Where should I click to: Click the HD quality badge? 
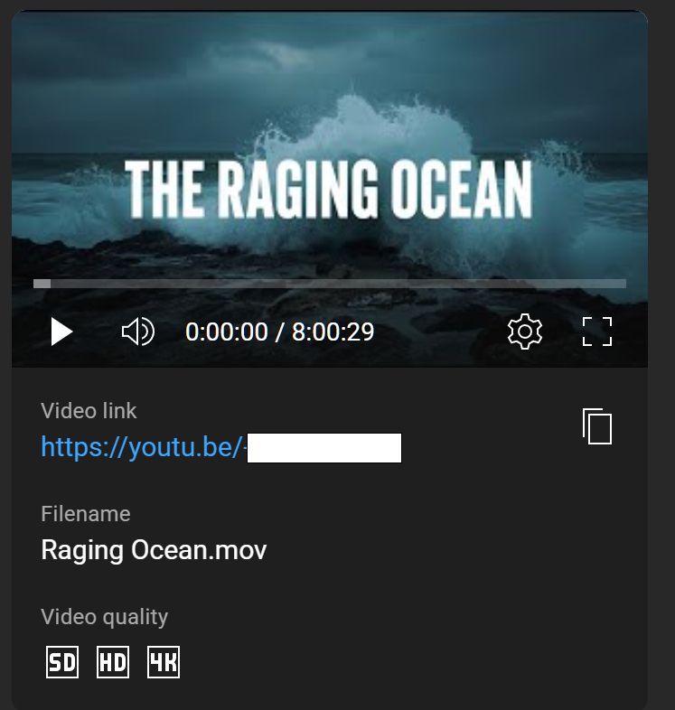coord(113,662)
